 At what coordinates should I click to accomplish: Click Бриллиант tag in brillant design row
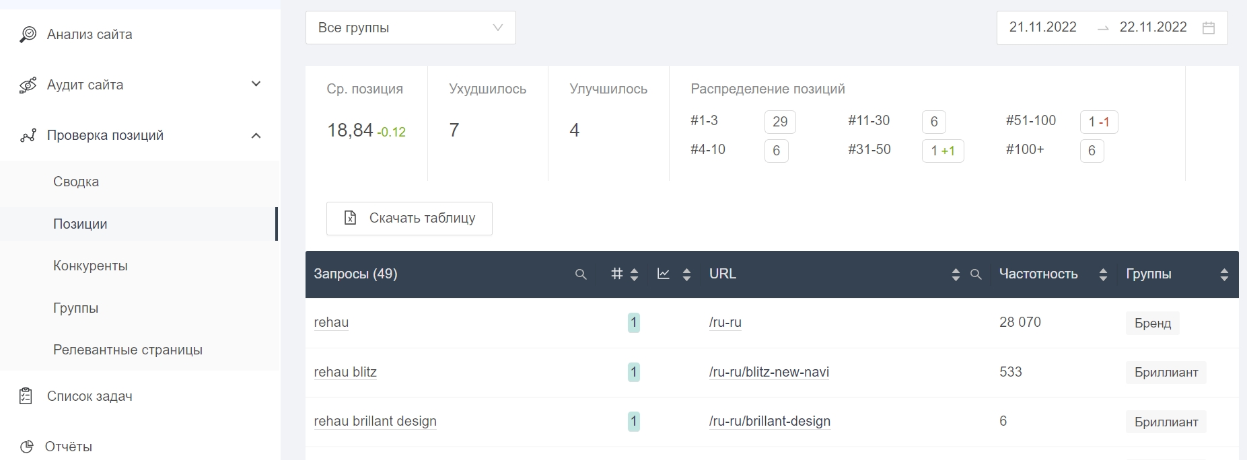1166,422
